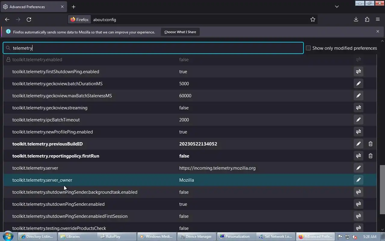Click Choose What I Share button

tap(180, 32)
